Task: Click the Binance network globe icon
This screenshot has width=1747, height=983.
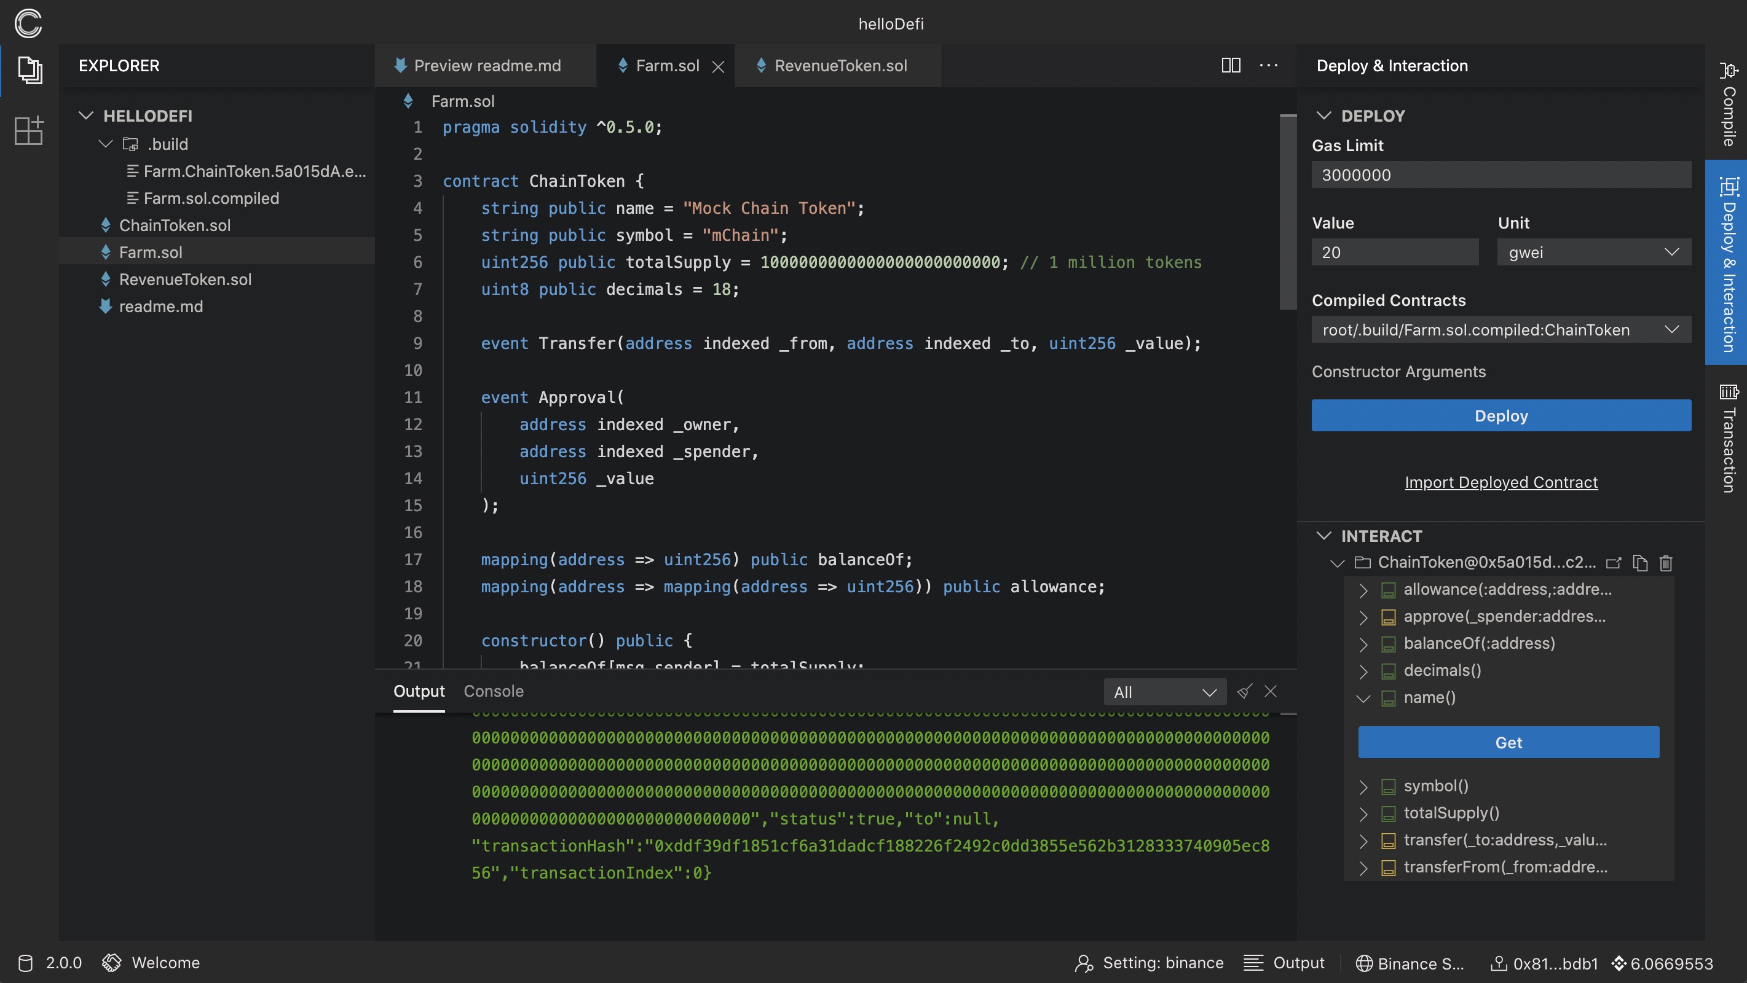Action: click(1364, 963)
